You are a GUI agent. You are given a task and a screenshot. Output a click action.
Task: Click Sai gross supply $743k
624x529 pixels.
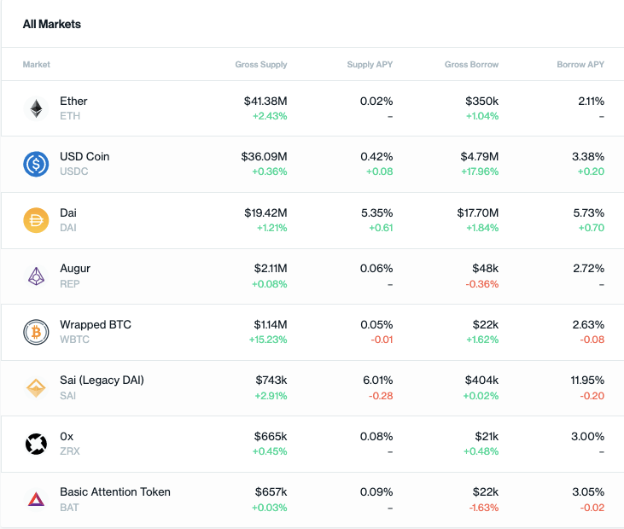click(x=271, y=381)
